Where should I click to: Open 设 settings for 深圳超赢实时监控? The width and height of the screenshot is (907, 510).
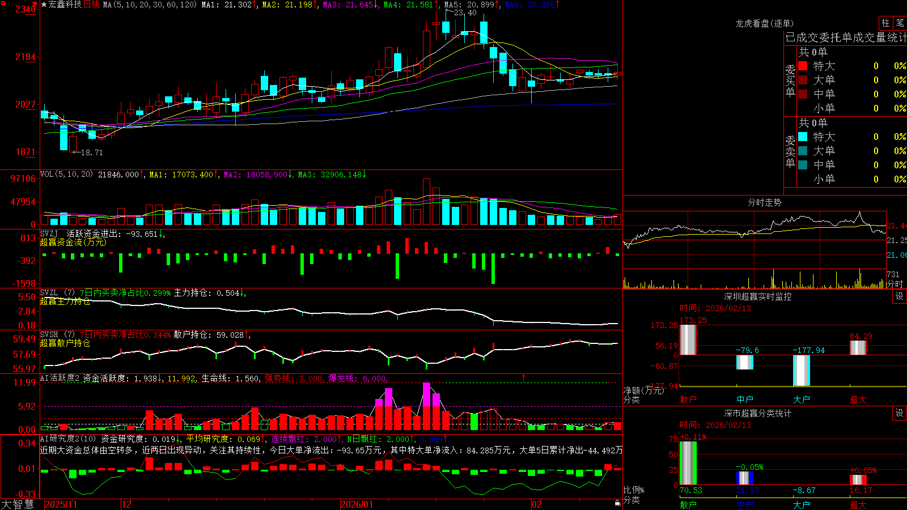tap(900, 296)
